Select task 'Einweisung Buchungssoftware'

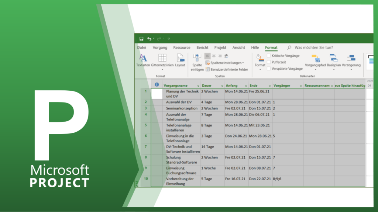[181, 171]
